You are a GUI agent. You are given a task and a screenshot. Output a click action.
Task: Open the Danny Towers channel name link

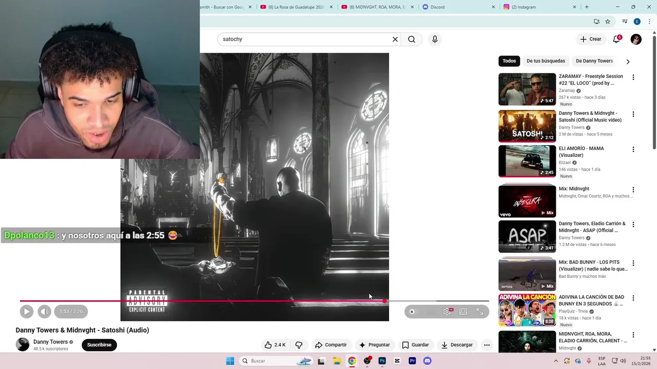coord(50,342)
